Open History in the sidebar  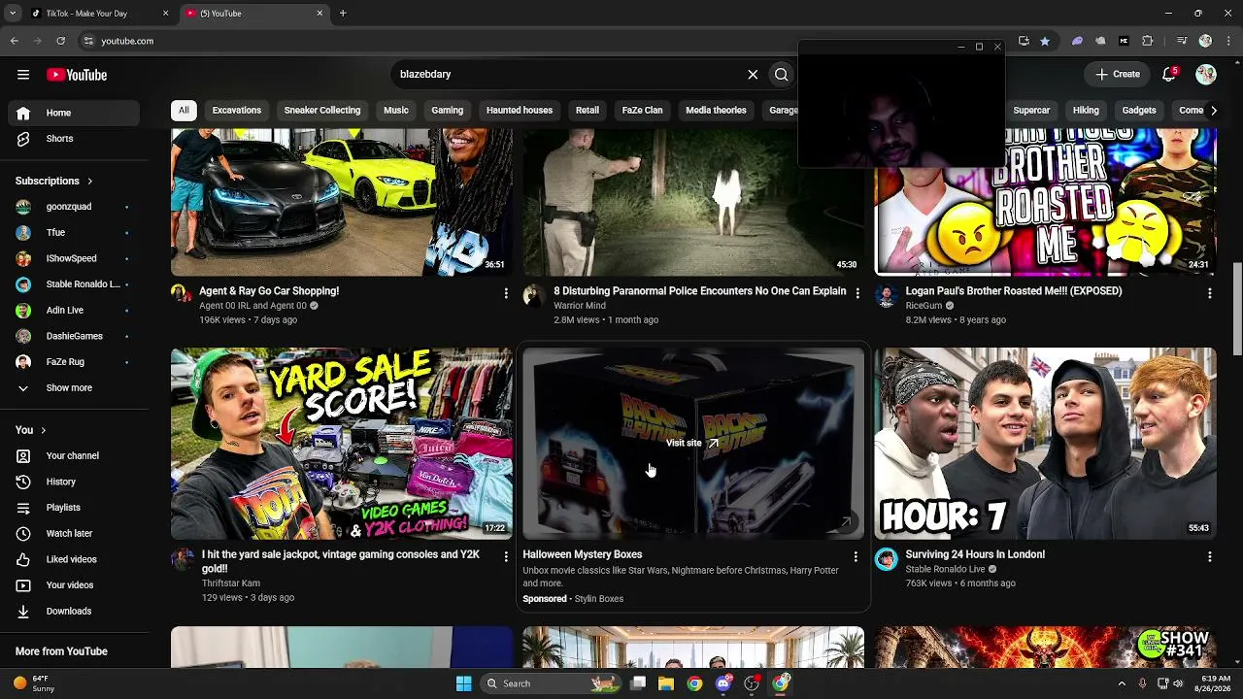coord(74,482)
